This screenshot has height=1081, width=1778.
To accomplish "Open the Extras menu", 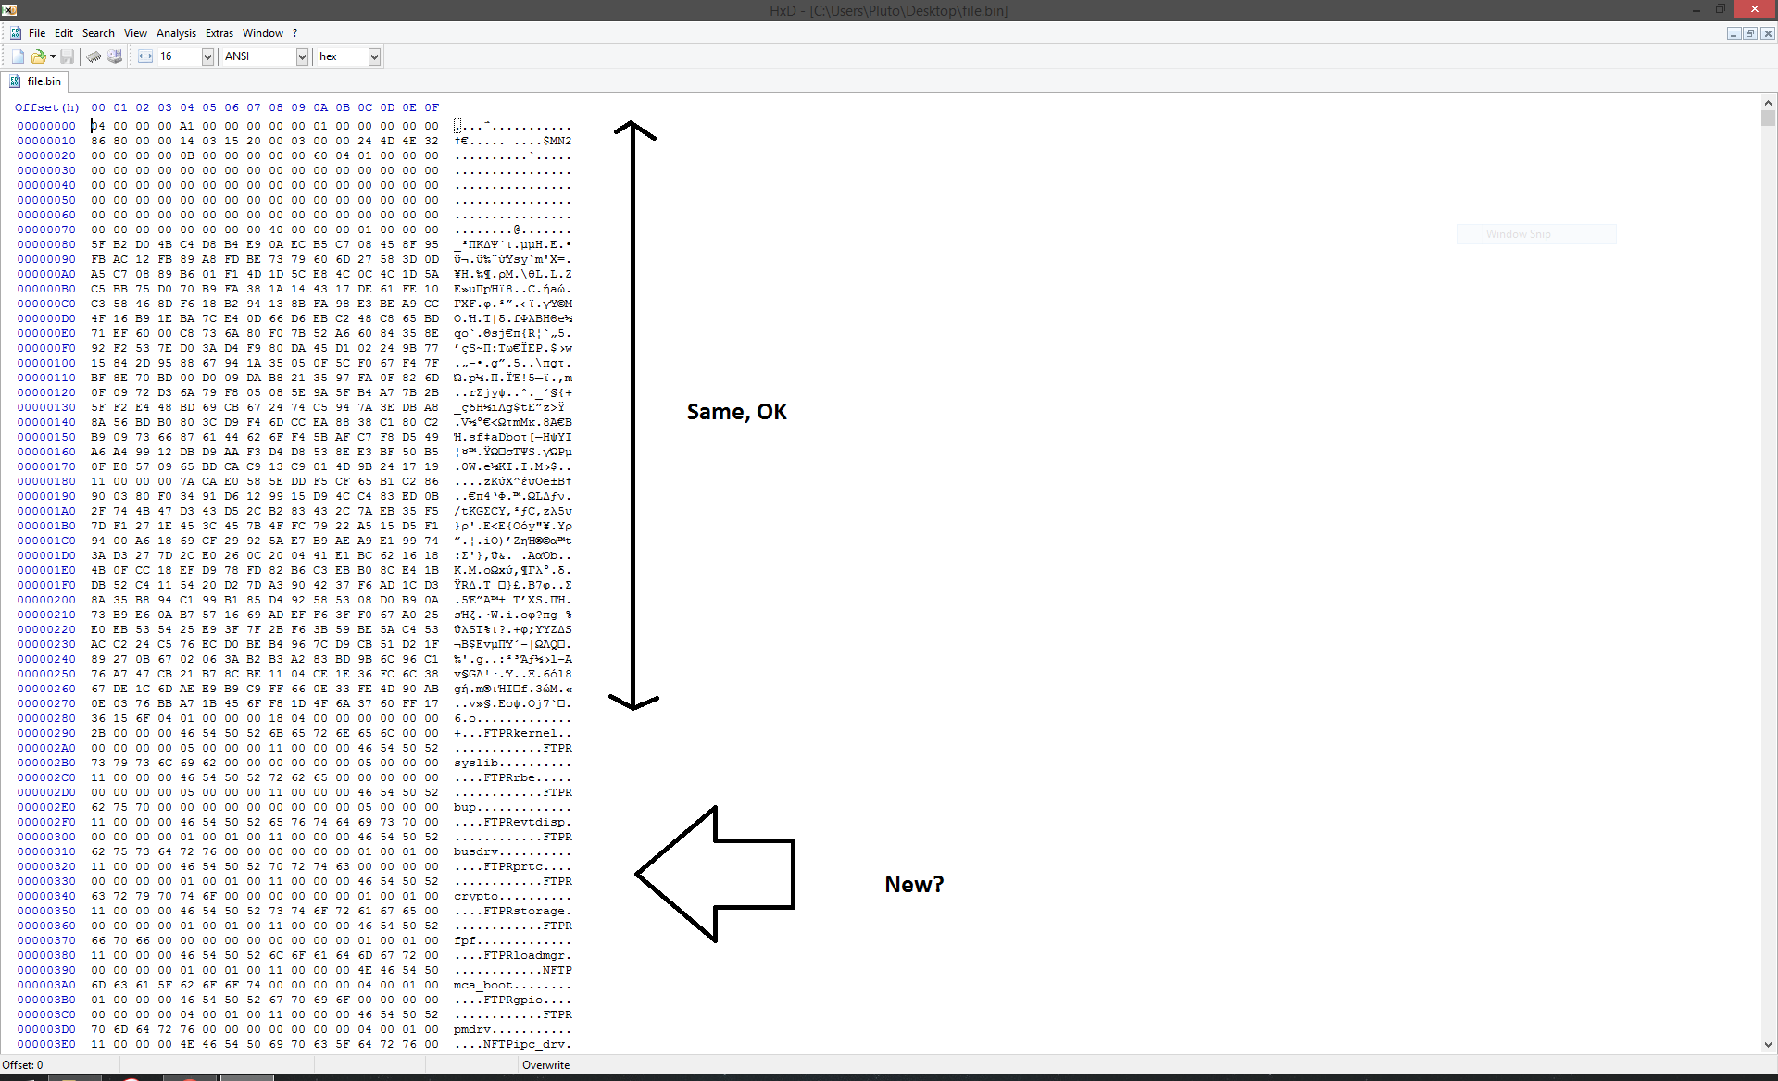I will 219,33.
